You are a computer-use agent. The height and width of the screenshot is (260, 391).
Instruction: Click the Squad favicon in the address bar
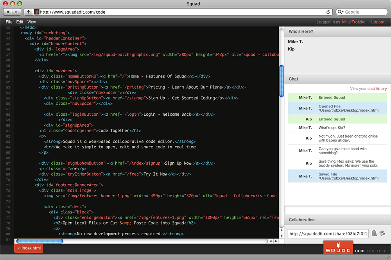pyautogui.click(x=37, y=12)
